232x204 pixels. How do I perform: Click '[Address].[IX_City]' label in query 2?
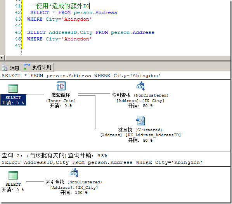[74, 188]
